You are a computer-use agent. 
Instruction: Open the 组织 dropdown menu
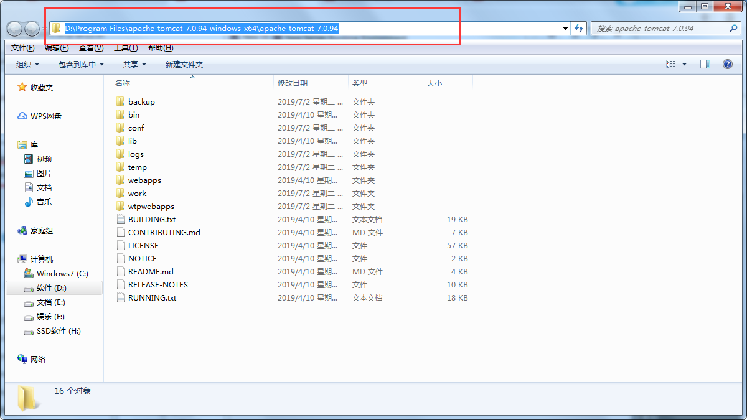[x=27, y=64]
